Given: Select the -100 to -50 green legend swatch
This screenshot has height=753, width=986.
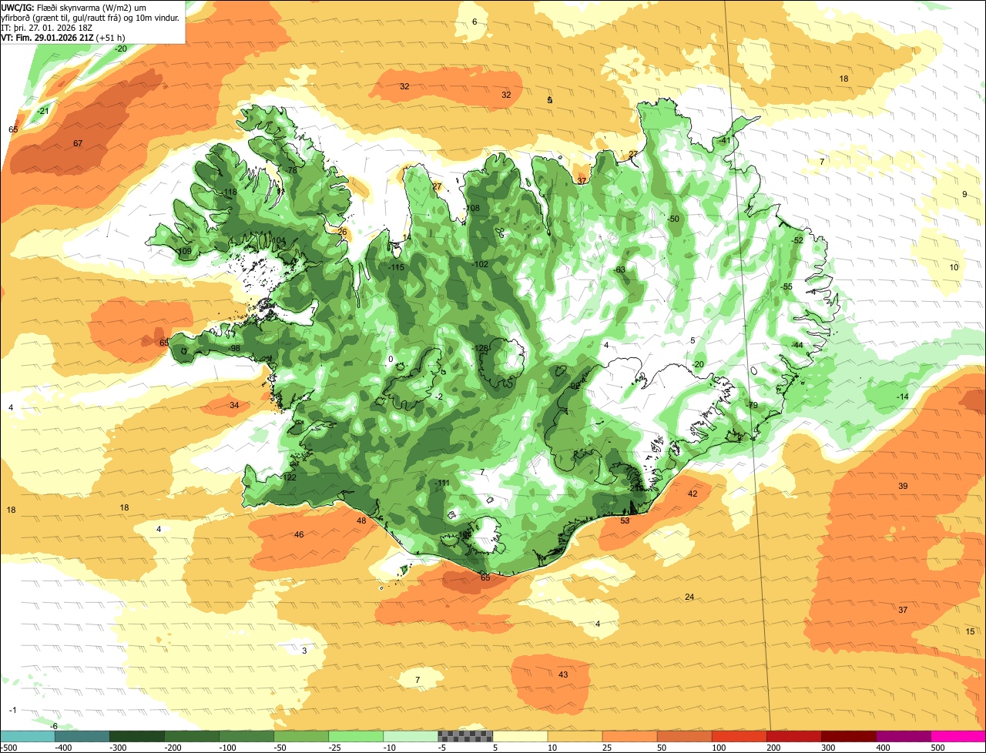Looking at the screenshot, I should pos(246,736).
